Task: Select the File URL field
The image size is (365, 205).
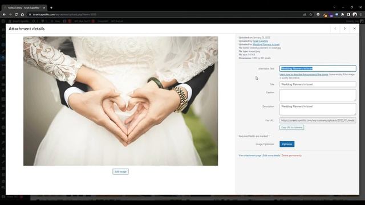Action: [x=318, y=120]
